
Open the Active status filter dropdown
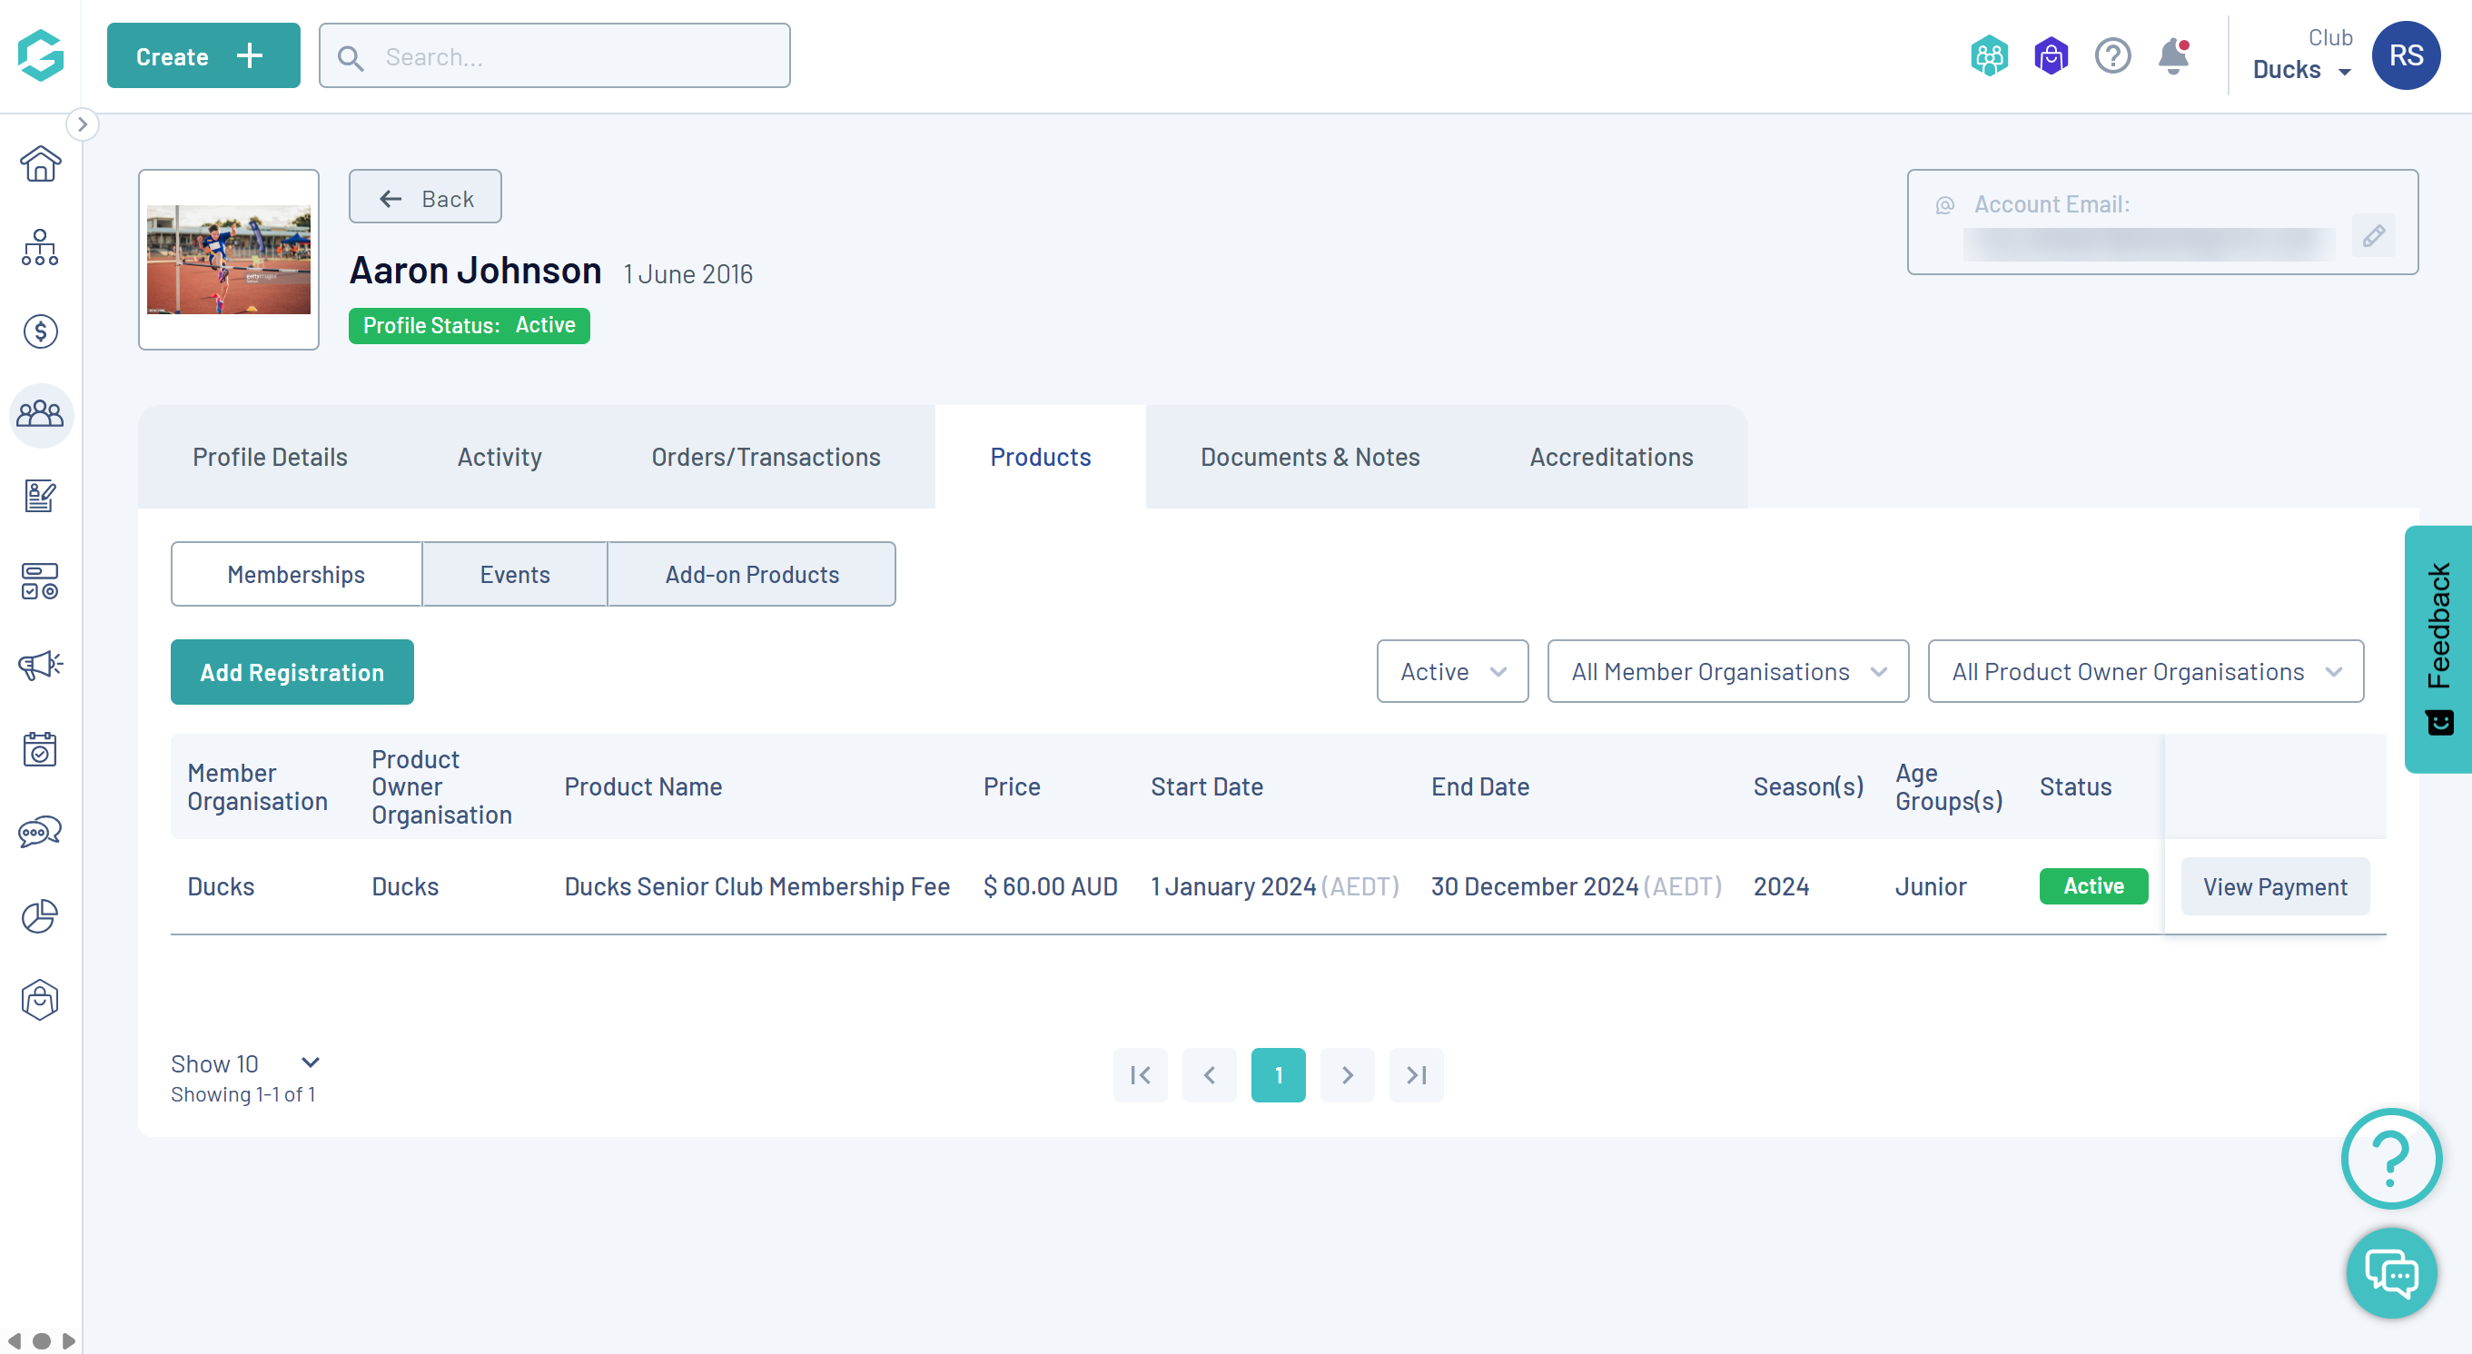pos(1452,672)
